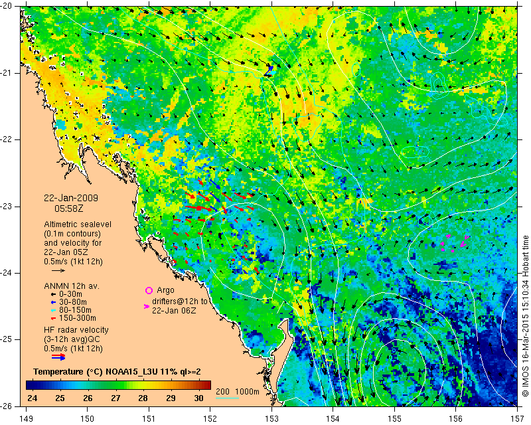Click the '80-150m' depth label
This screenshot has width=531, height=425.
click(75, 310)
